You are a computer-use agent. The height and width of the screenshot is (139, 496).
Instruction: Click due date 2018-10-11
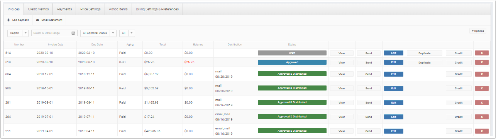point(86,88)
